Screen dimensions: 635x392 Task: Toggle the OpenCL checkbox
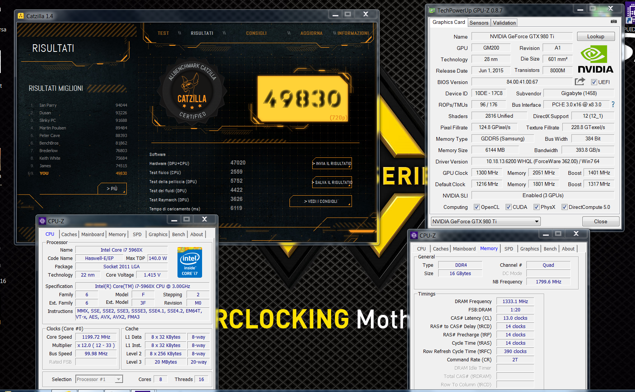tap(476, 207)
